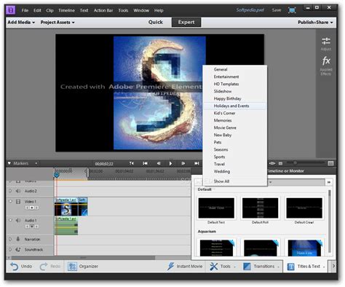Open the Tools dropdown arrow
Image resolution: width=345 pixels, height=287 pixels.
(234, 267)
